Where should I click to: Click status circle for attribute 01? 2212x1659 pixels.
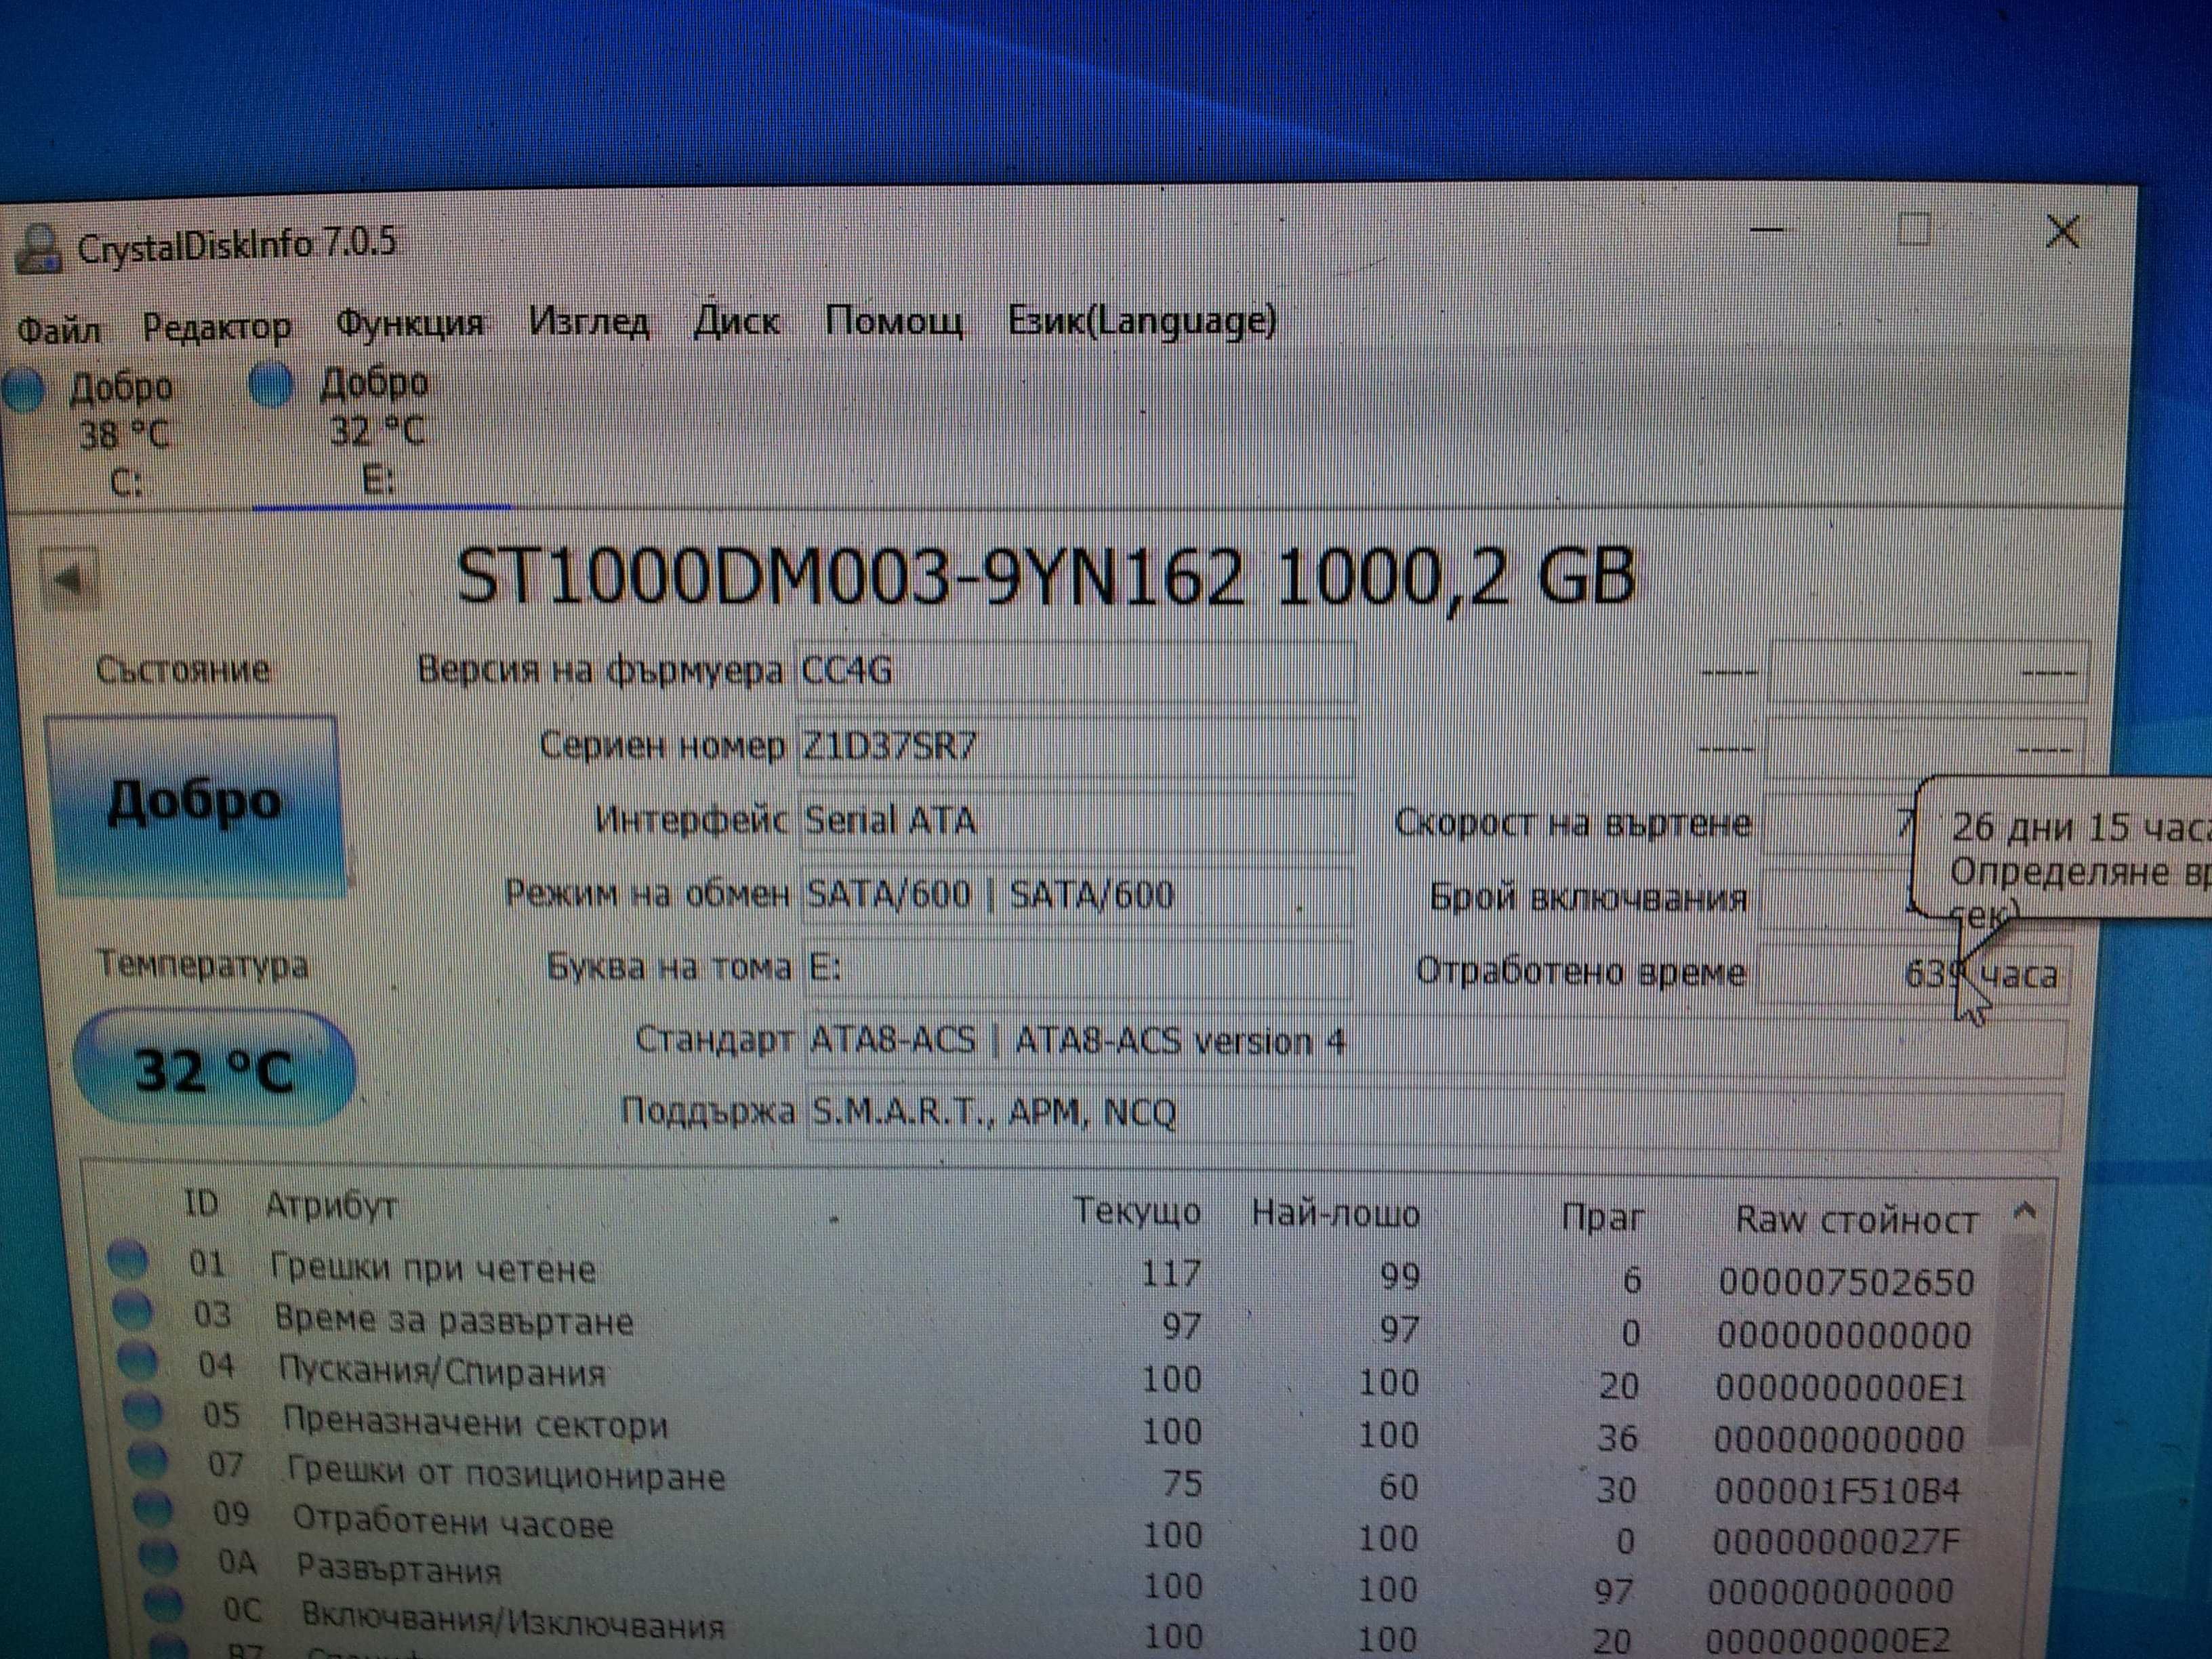click(x=127, y=1260)
